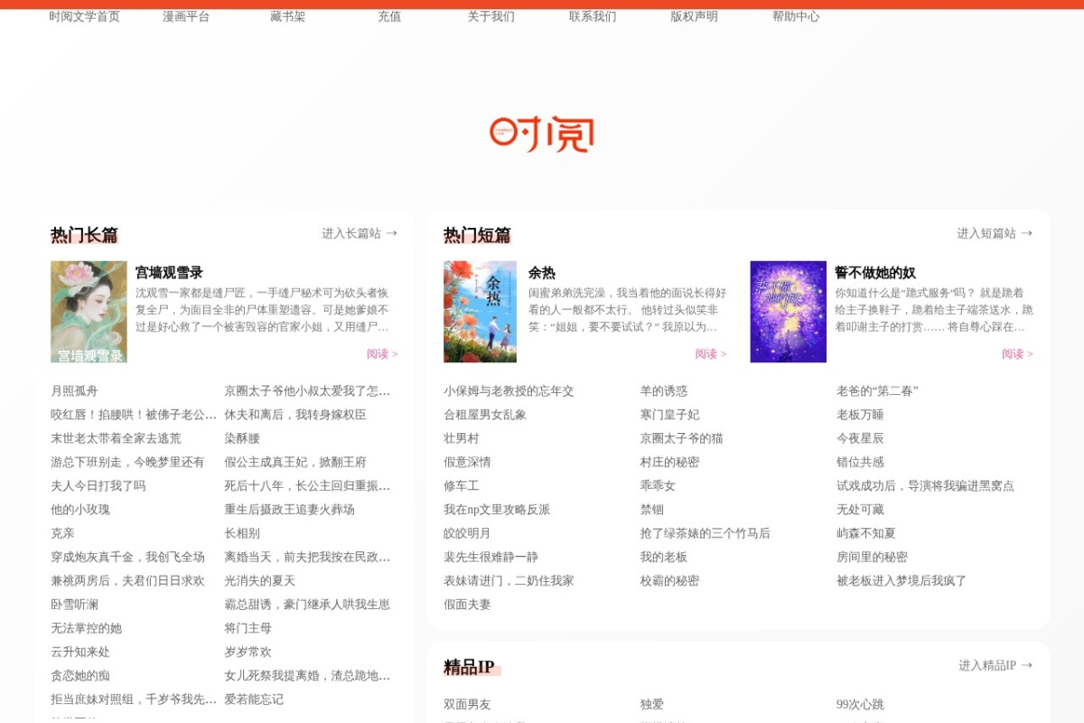This screenshot has width=1084, height=723.
Task: Open short story 京圈太子爷的猫
Action: [x=682, y=438]
